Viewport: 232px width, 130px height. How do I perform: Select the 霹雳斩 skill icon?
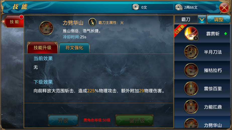coord(191,34)
